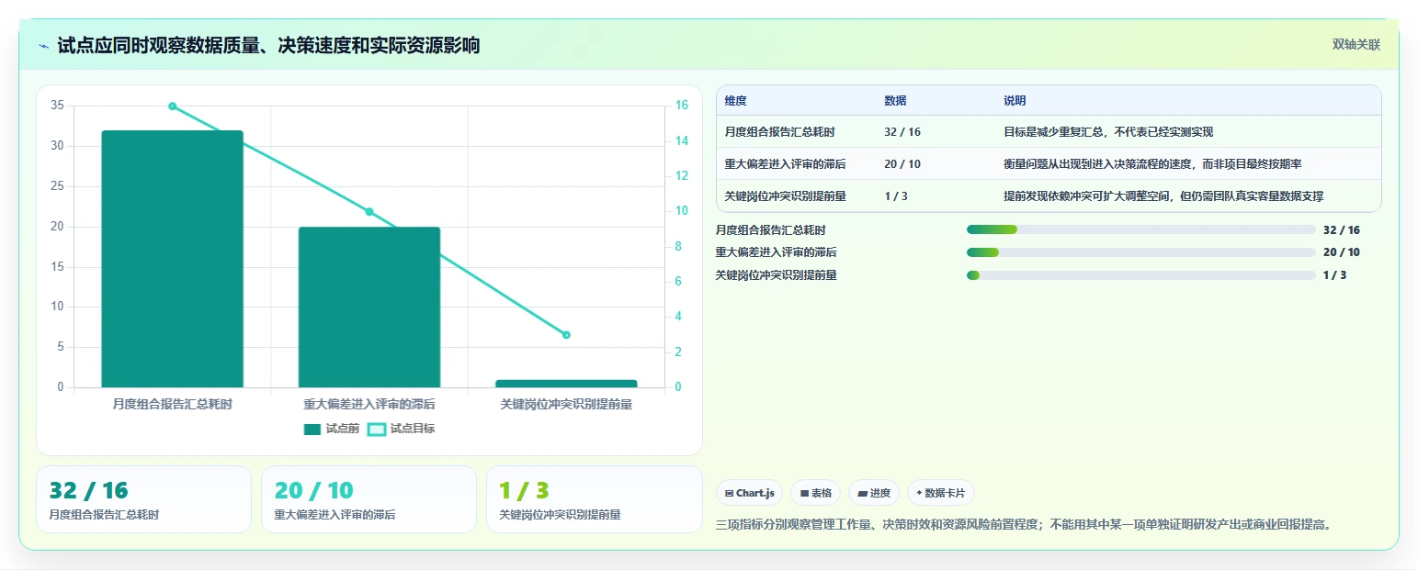Click x-axis label 月度组合报告汇总耗时
The width and height of the screenshot is (1418, 570).
172,404
